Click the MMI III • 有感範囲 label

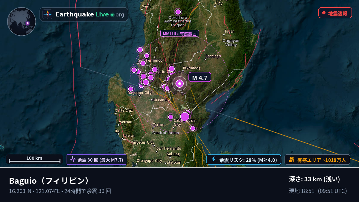[180, 33]
